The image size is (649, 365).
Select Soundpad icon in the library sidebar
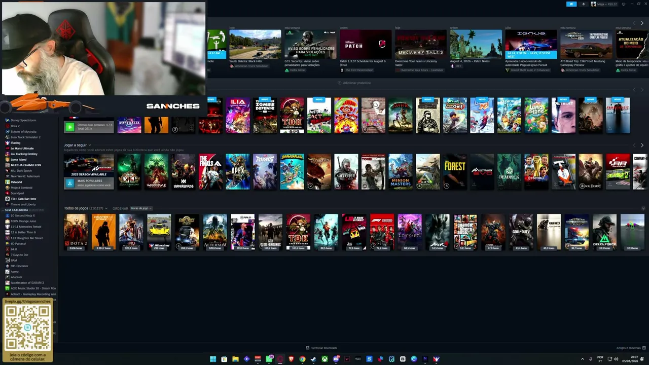click(x=7, y=193)
